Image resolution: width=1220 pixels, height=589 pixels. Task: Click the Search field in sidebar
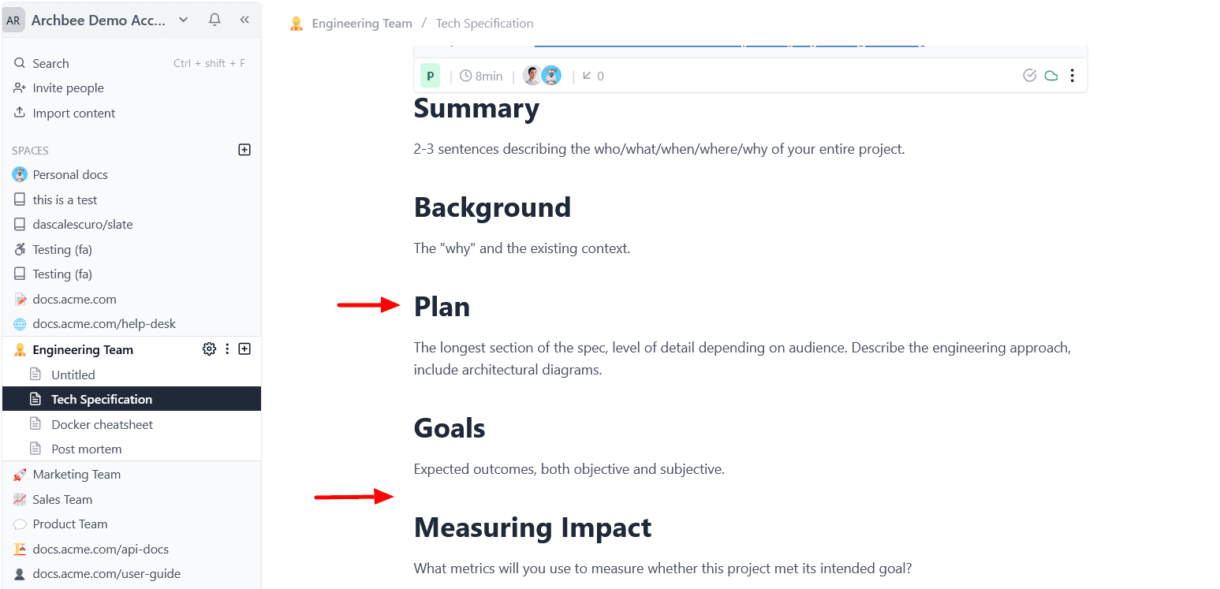click(x=50, y=63)
